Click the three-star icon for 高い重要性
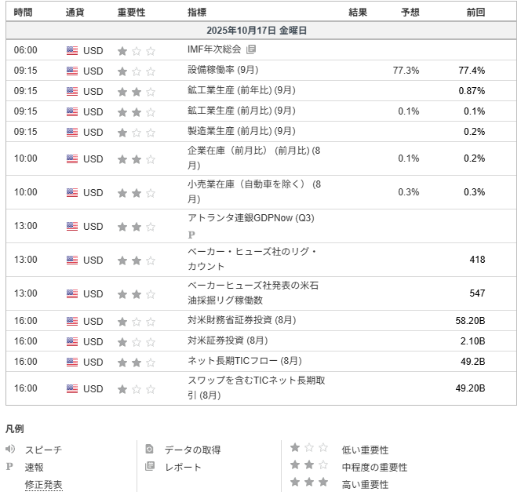The image size is (521, 499). tap(309, 483)
